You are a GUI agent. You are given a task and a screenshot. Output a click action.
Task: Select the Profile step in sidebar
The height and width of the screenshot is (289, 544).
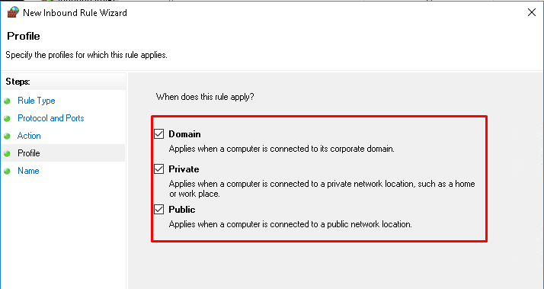29,153
